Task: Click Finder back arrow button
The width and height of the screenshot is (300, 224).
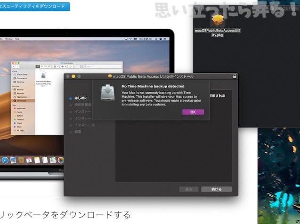Action: (x=14, y=66)
